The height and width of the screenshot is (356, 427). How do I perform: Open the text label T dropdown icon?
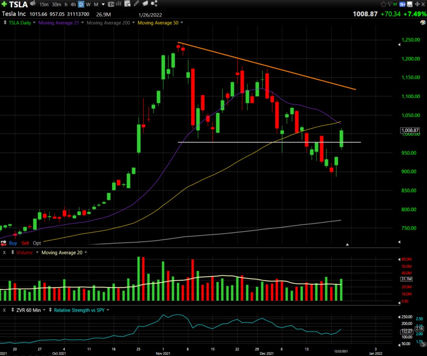(x=111, y=4)
